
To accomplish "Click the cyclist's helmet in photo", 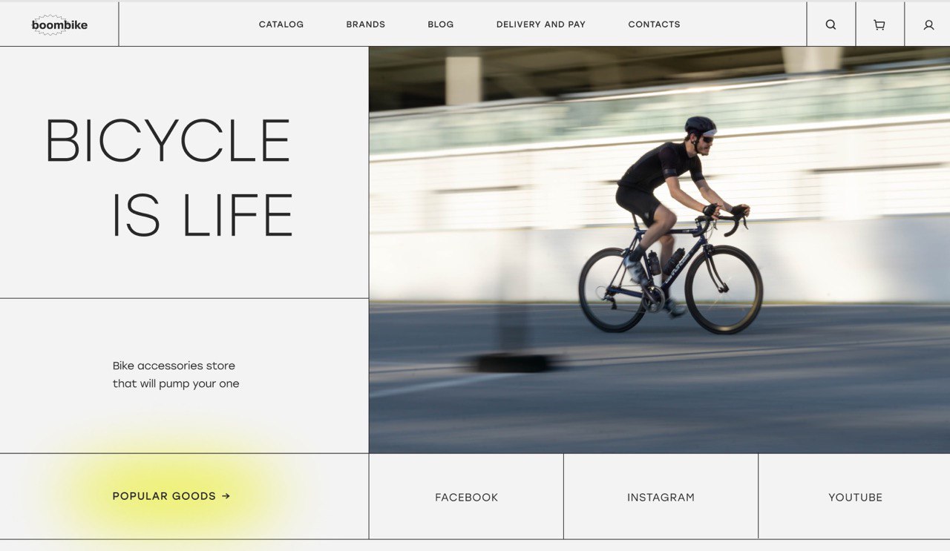I will pyautogui.click(x=700, y=126).
